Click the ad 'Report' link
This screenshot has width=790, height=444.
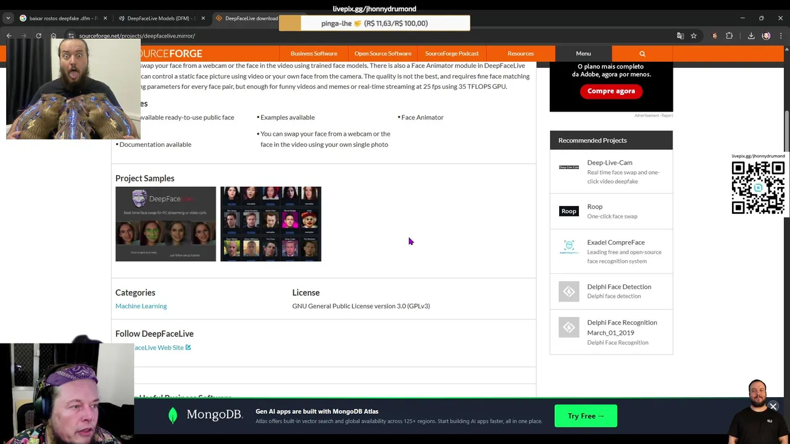[x=667, y=115]
